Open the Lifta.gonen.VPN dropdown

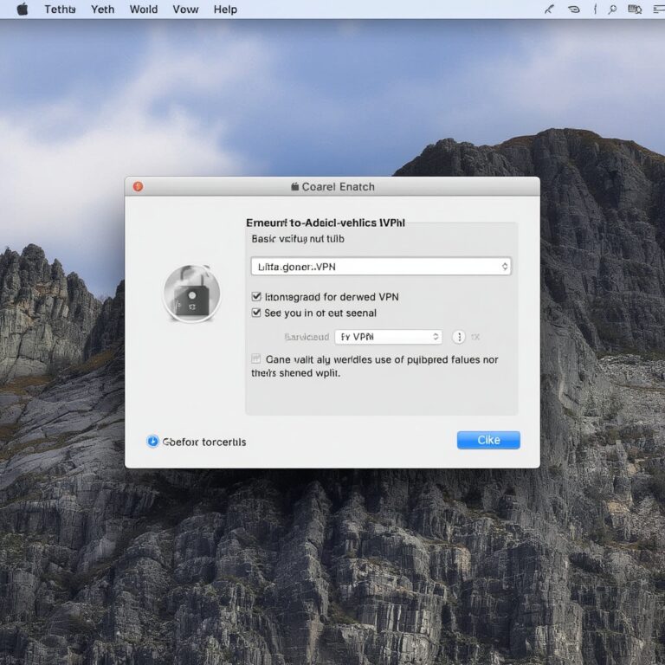pyautogui.click(x=381, y=267)
